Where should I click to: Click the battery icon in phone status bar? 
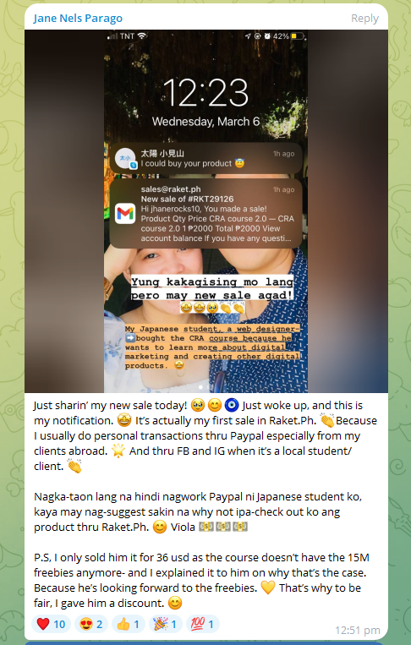tap(297, 36)
